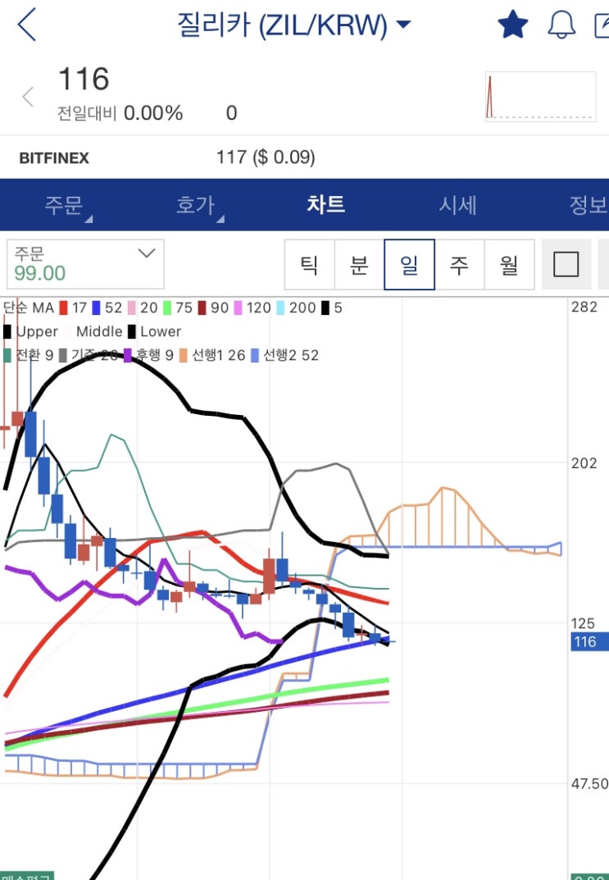Click the dark red MA 90 swatch
Screen dimensions: 609x880
(202, 308)
